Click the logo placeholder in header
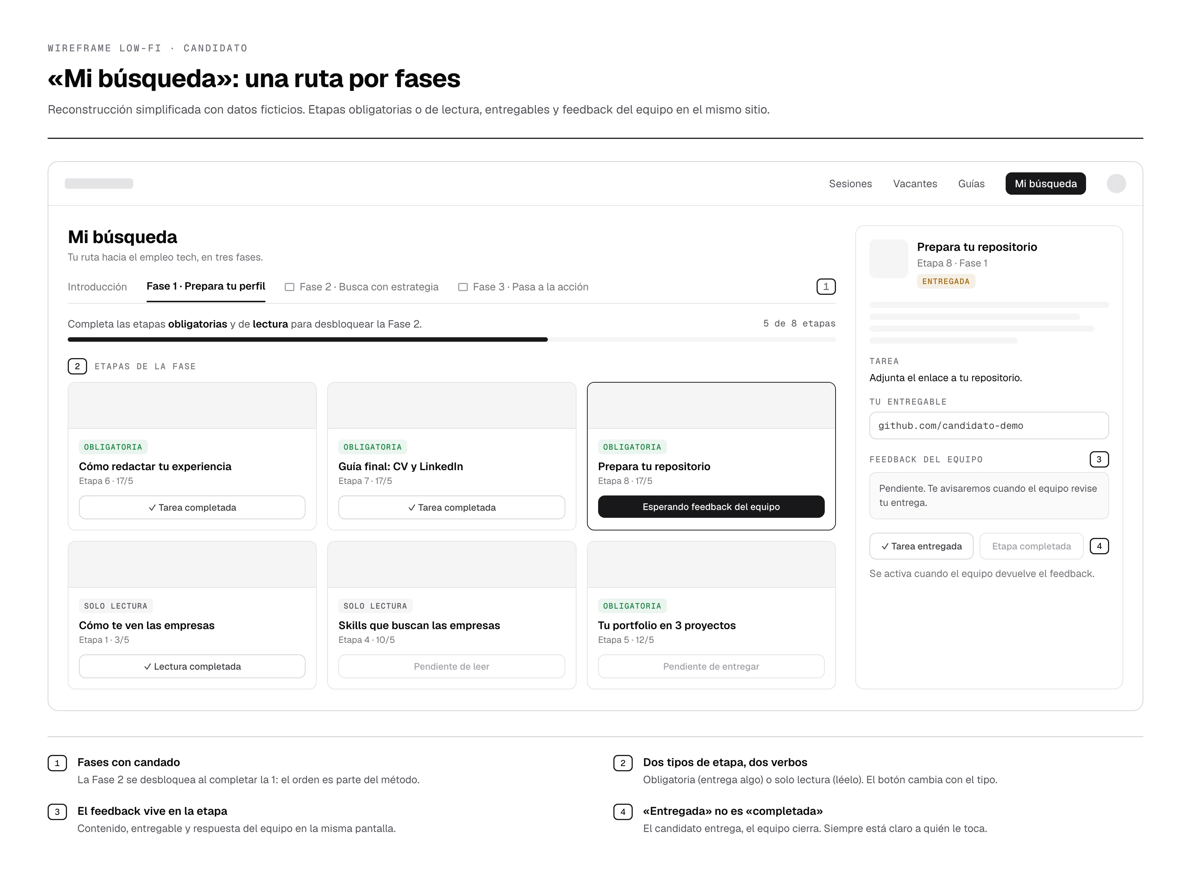 99,183
